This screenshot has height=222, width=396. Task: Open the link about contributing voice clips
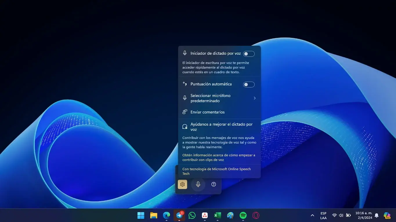[x=218, y=157]
